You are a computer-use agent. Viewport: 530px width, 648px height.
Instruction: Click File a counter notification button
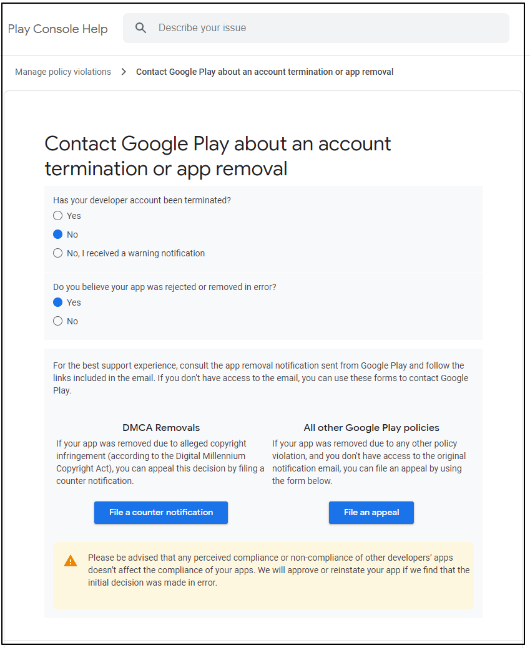[161, 513]
